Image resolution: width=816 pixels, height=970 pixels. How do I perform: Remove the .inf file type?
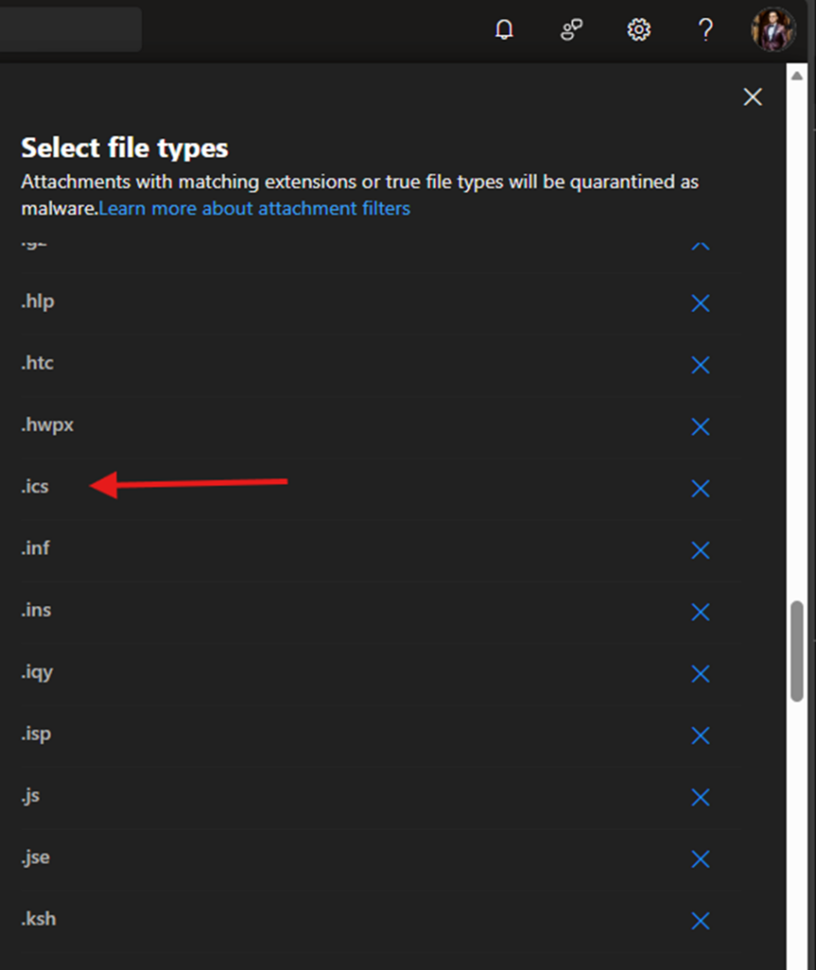click(x=700, y=550)
